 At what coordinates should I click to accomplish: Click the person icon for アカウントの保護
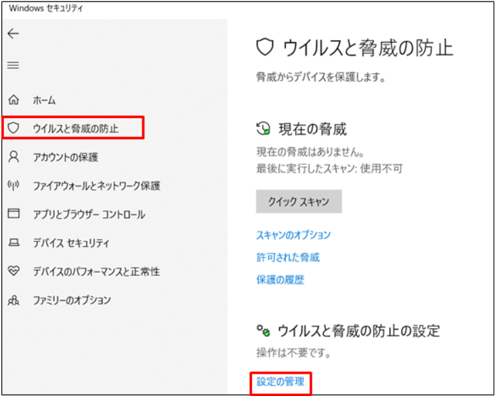pos(14,157)
